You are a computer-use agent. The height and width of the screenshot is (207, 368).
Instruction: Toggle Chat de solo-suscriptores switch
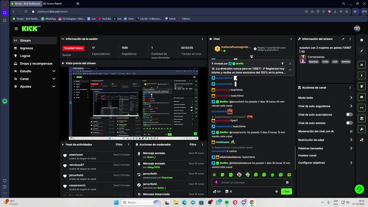click(349, 114)
